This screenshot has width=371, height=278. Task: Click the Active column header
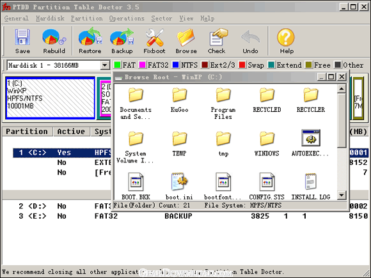(71, 132)
